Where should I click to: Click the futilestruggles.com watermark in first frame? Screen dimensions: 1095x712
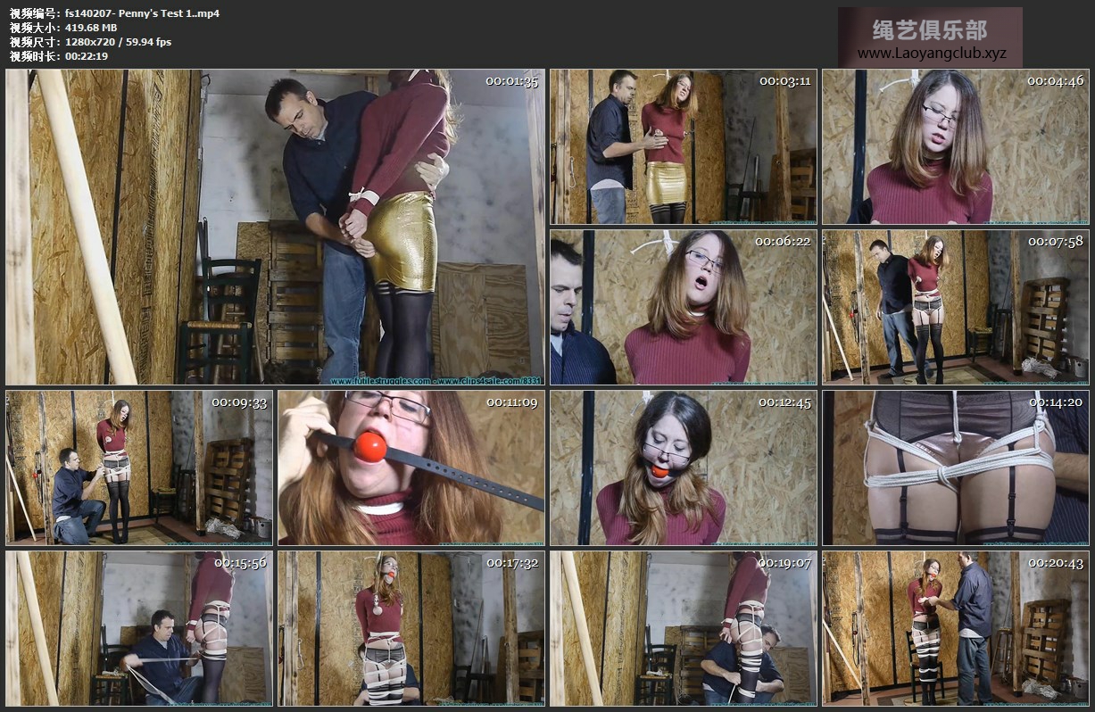(x=369, y=381)
